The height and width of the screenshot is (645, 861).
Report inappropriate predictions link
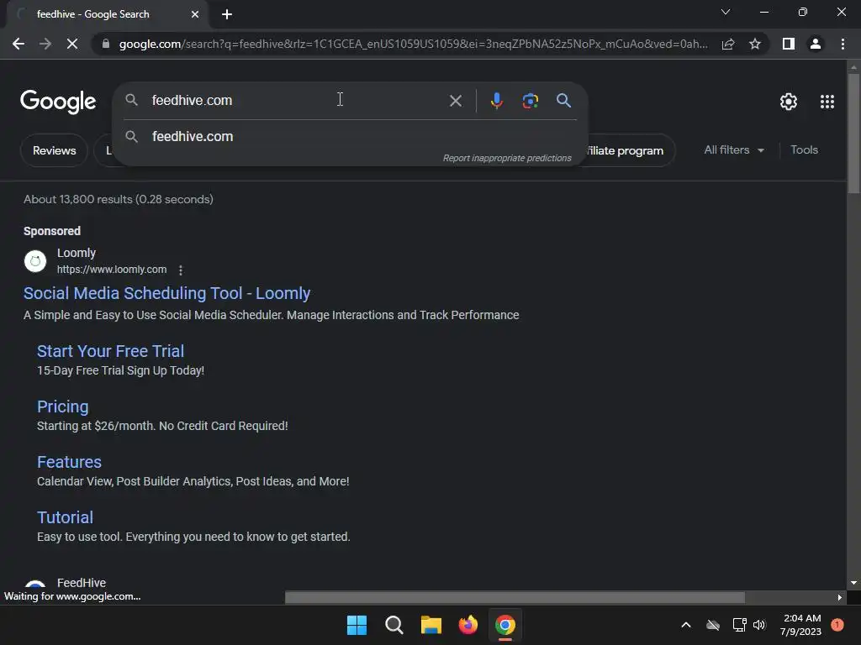pyautogui.click(x=507, y=158)
